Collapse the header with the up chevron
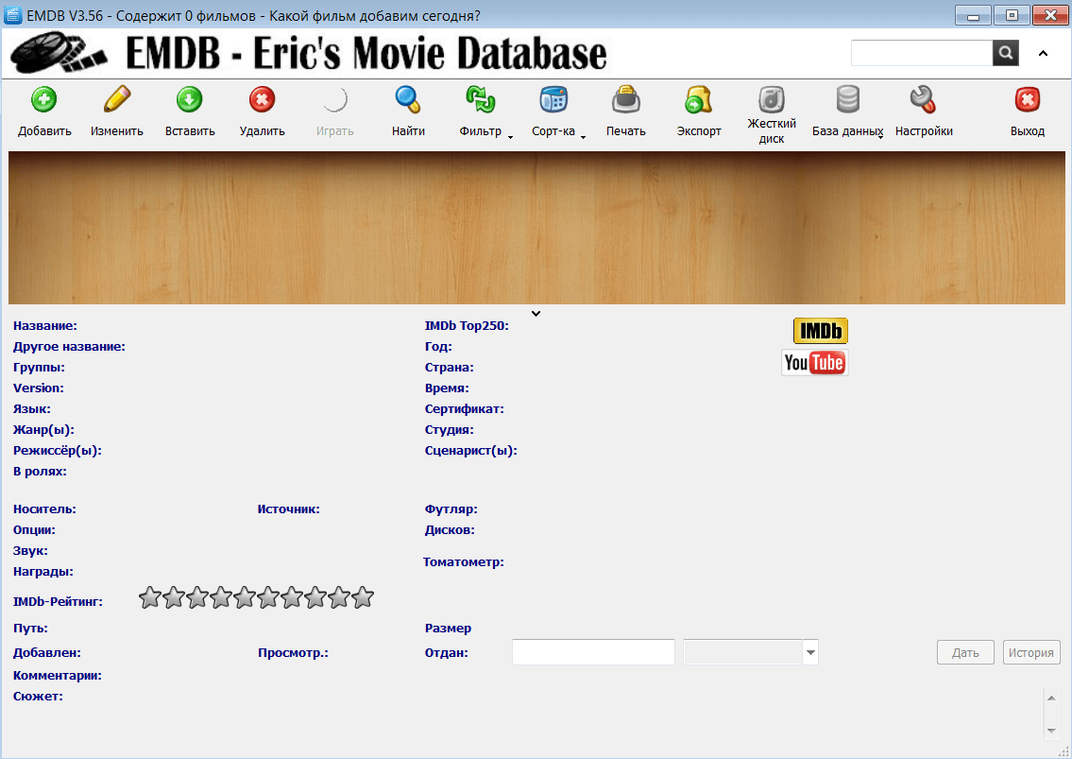The width and height of the screenshot is (1072, 759). [1044, 53]
